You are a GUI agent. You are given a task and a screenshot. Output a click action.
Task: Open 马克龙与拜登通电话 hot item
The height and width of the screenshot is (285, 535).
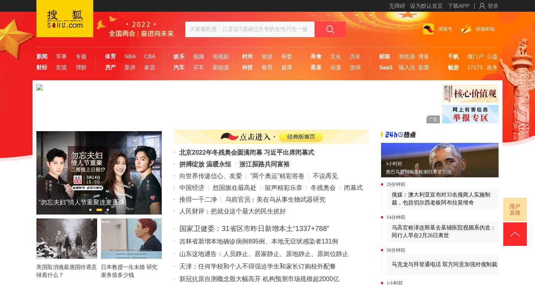click(443, 264)
